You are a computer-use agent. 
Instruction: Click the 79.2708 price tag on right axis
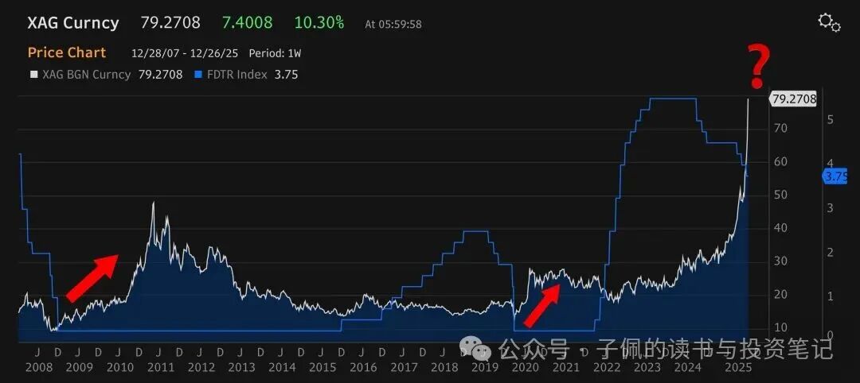794,99
